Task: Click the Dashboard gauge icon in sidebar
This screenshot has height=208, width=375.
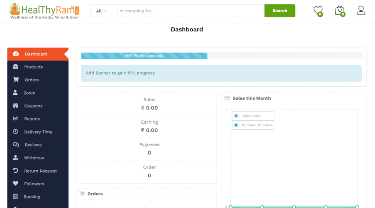Action: tap(16, 54)
